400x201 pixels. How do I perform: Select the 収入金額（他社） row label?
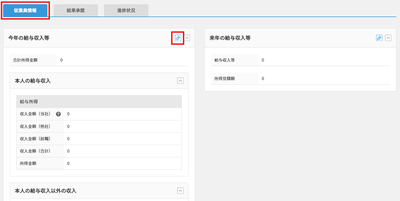tap(35, 127)
